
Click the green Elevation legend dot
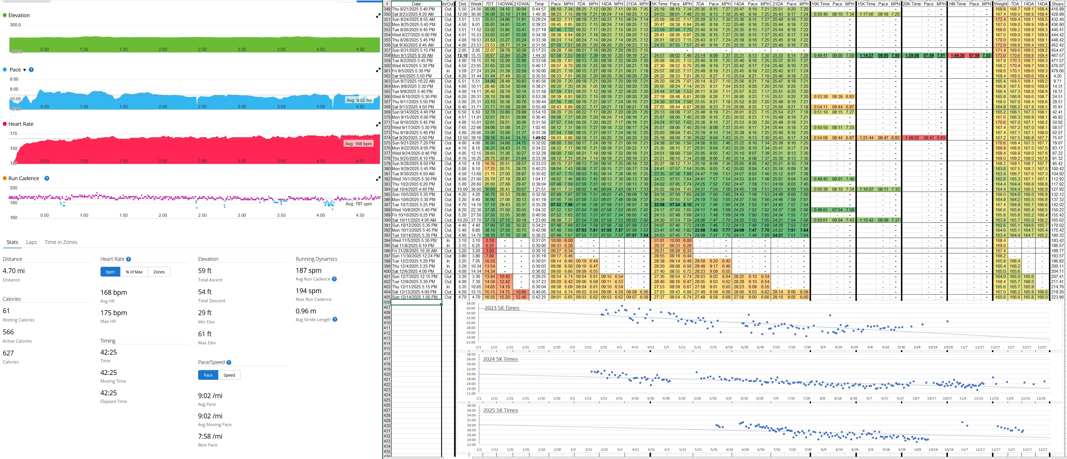pos(5,15)
